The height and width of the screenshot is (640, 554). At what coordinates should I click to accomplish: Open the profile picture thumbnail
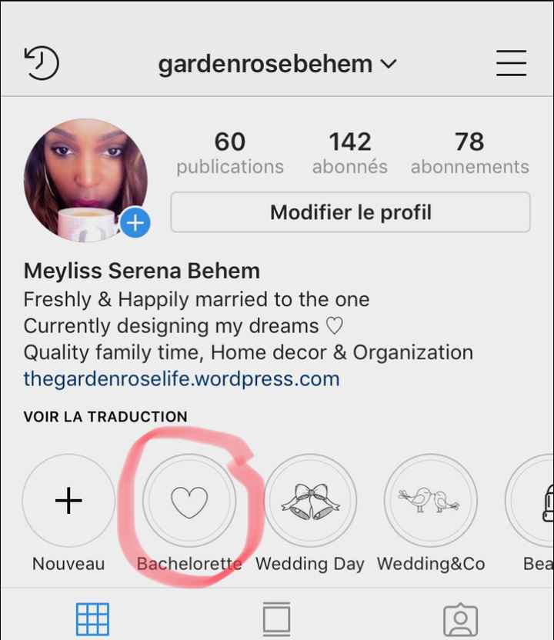click(85, 180)
